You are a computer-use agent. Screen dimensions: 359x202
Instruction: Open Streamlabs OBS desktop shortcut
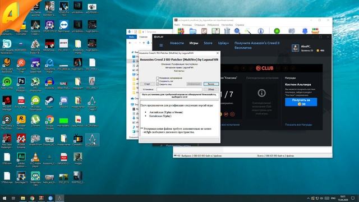35,178
